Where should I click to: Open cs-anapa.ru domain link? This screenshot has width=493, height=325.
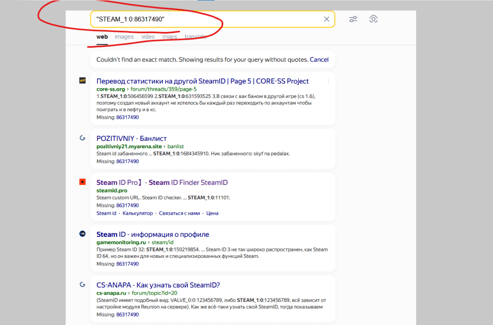point(111,293)
